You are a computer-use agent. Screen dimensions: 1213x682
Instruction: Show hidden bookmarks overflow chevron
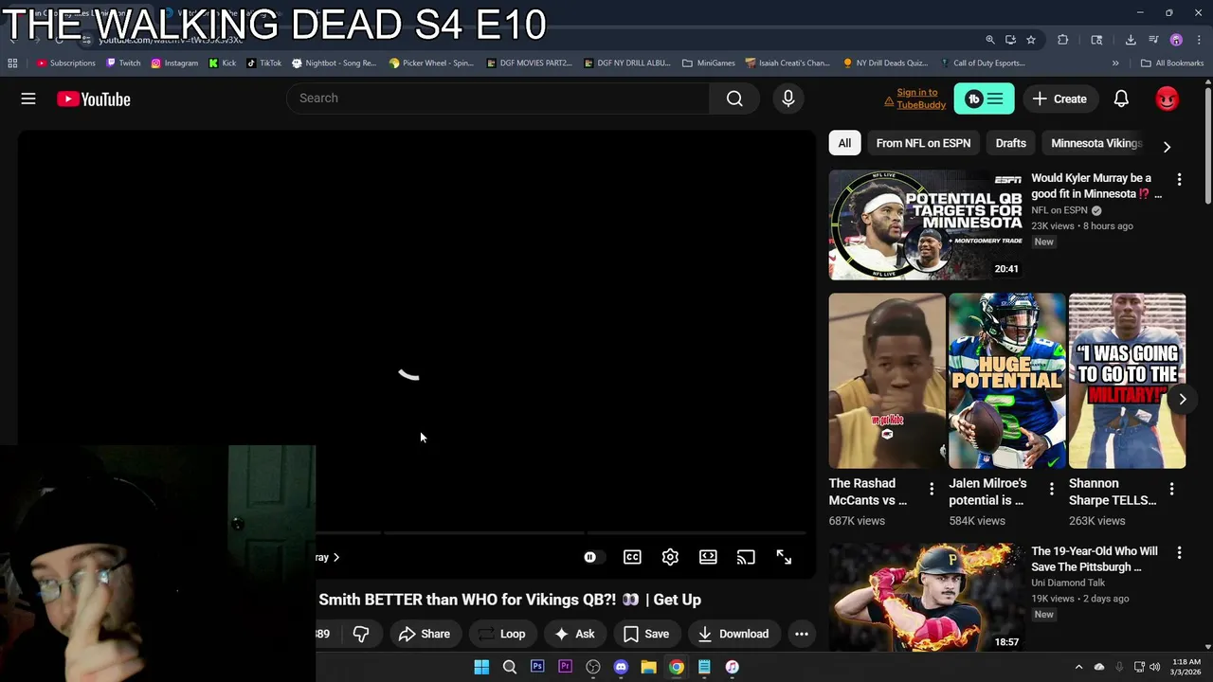(x=1115, y=63)
